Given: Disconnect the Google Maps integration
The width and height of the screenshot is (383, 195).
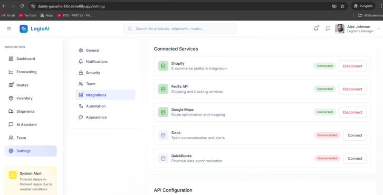Looking at the screenshot, I should 353,112.
